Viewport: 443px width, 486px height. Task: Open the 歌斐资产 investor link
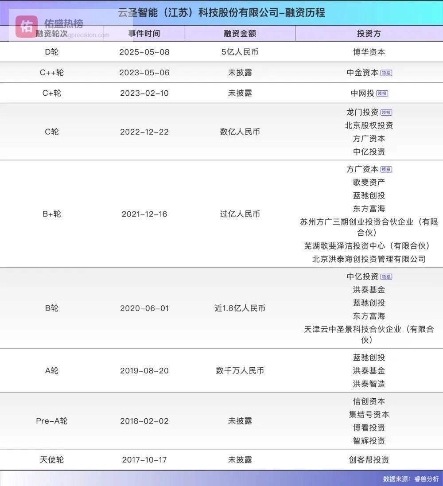point(369,182)
